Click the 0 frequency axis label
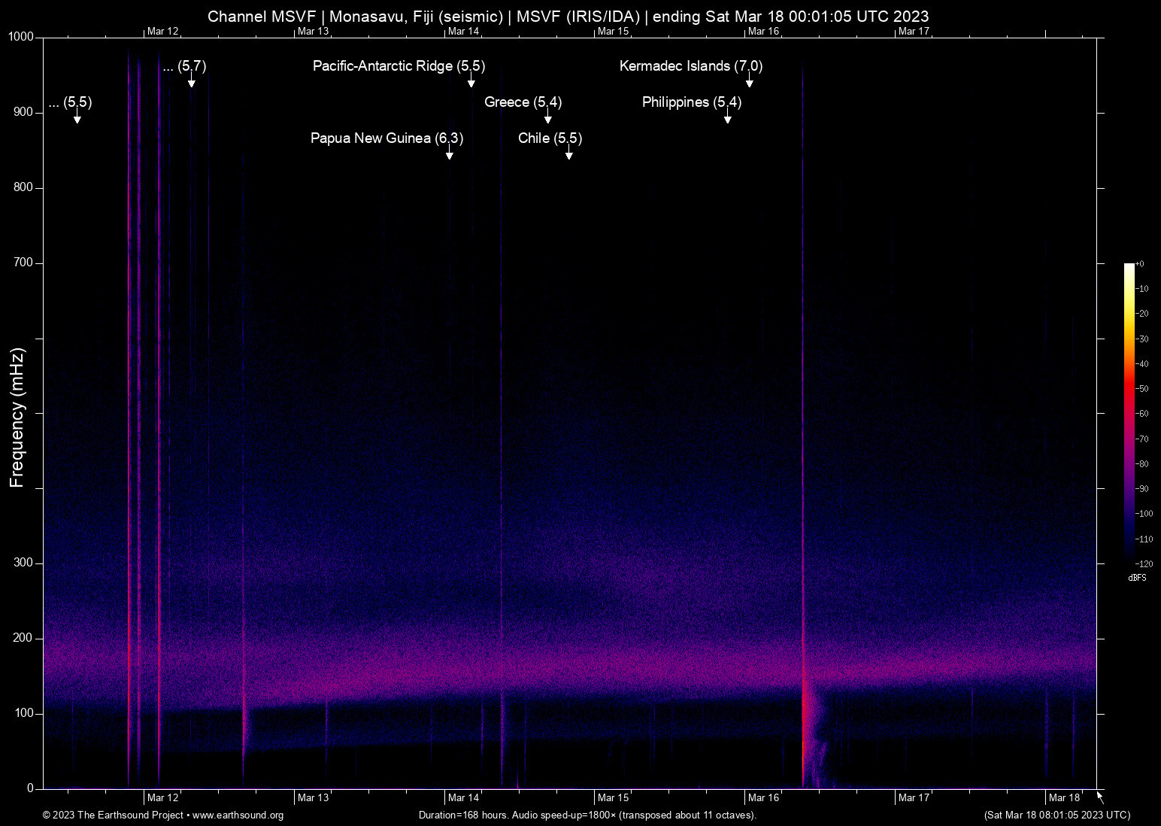Image resolution: width=1161 pixels, height=826 pixels. coord(30,788)
